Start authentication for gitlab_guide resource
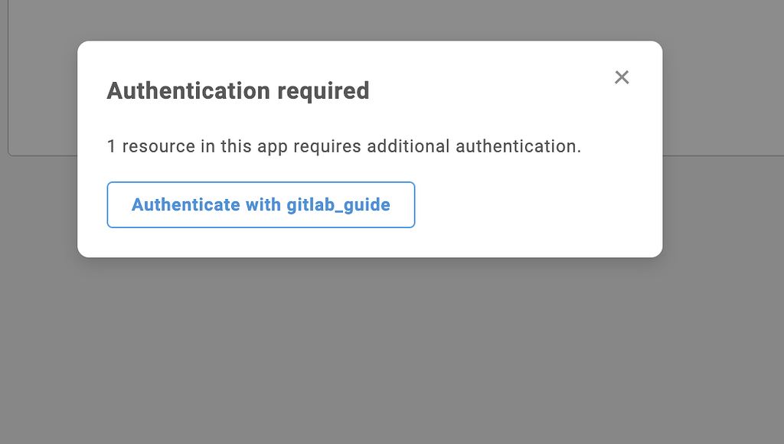Screen dimensions: 784x444 click(x=260, y=204)
